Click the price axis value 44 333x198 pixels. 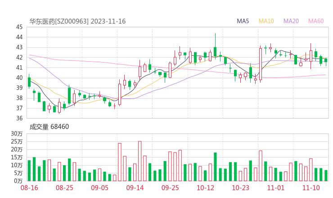click(x=19, y=37)
